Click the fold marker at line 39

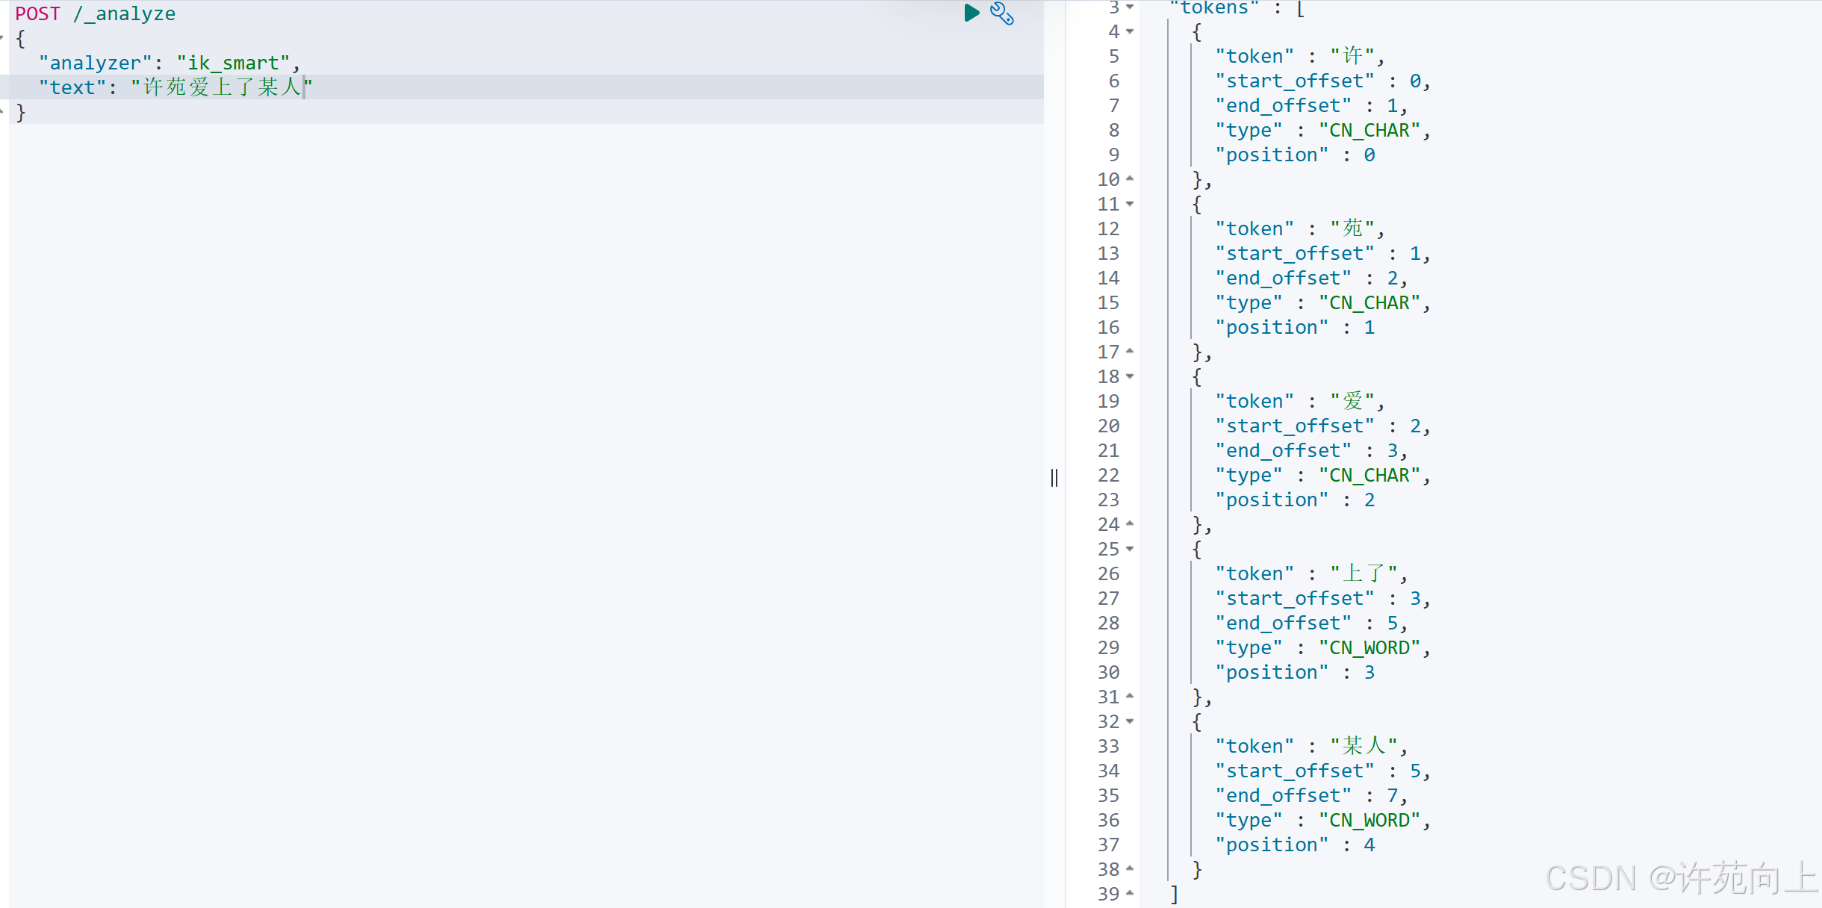(x=1130, y=894)
